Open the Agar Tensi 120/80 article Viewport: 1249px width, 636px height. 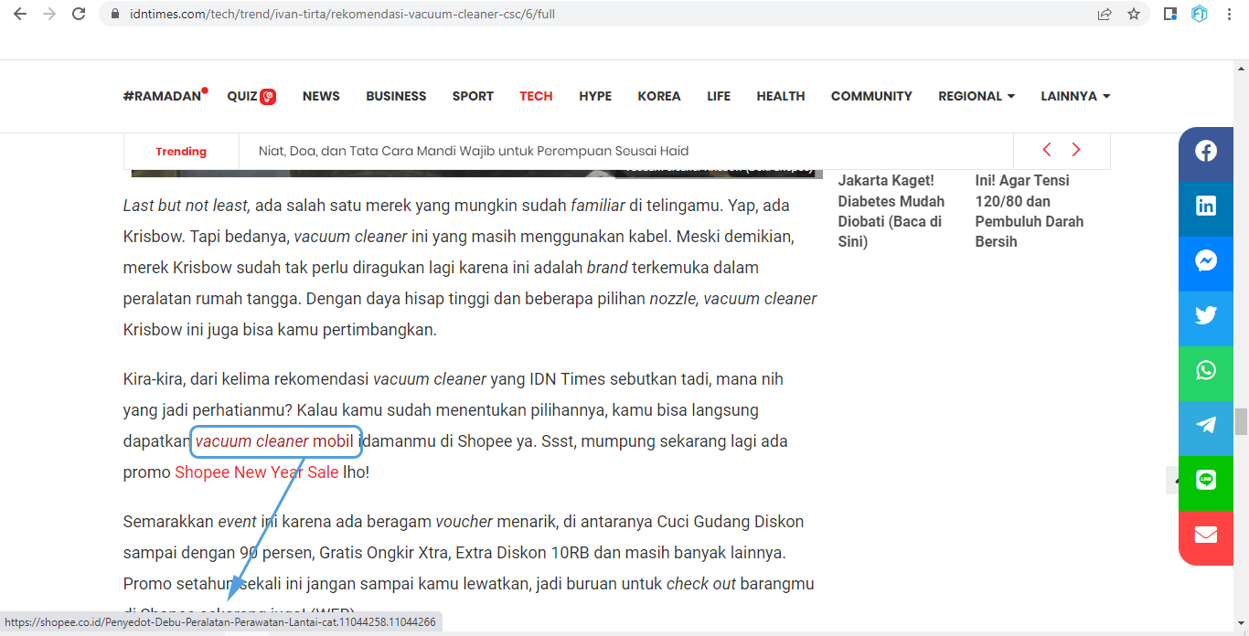click(x=1030, y=211)
